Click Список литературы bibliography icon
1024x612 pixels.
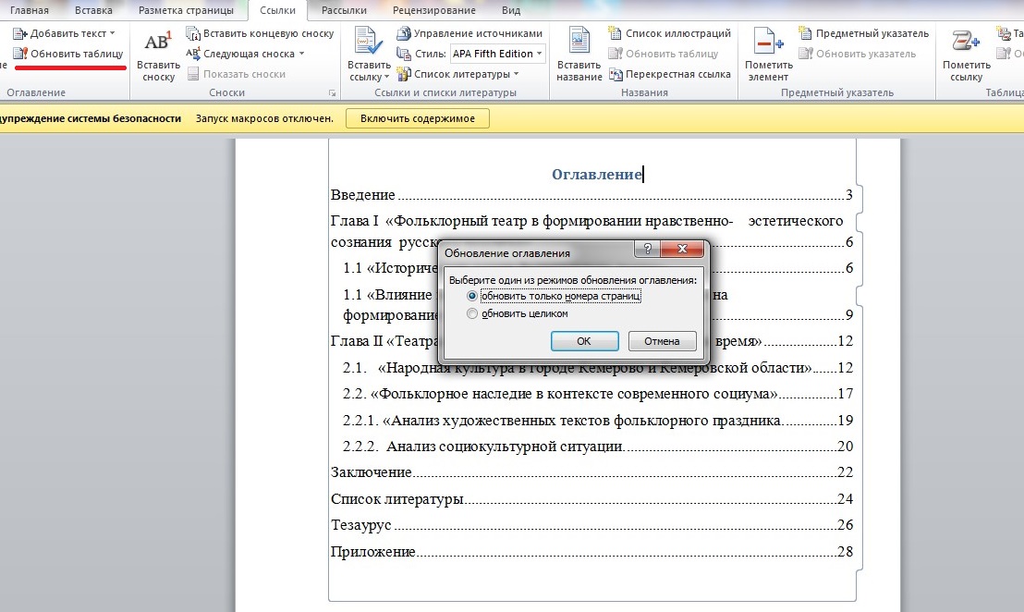tap(404, 74)
